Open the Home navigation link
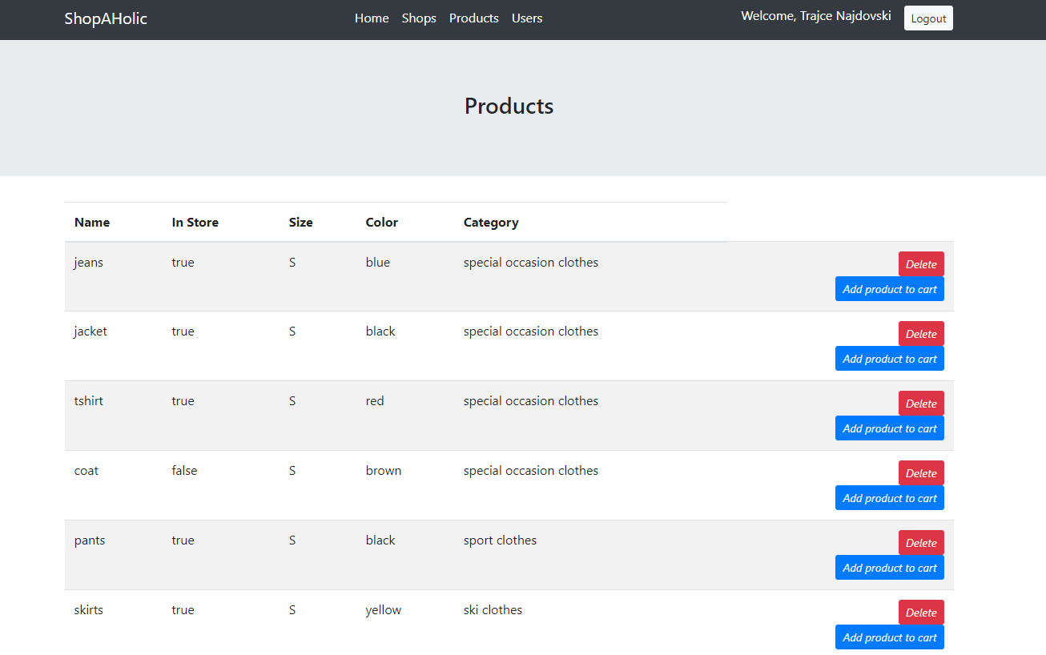The height and width of the screenshot is (655, 1046). (x=372, y=18)
